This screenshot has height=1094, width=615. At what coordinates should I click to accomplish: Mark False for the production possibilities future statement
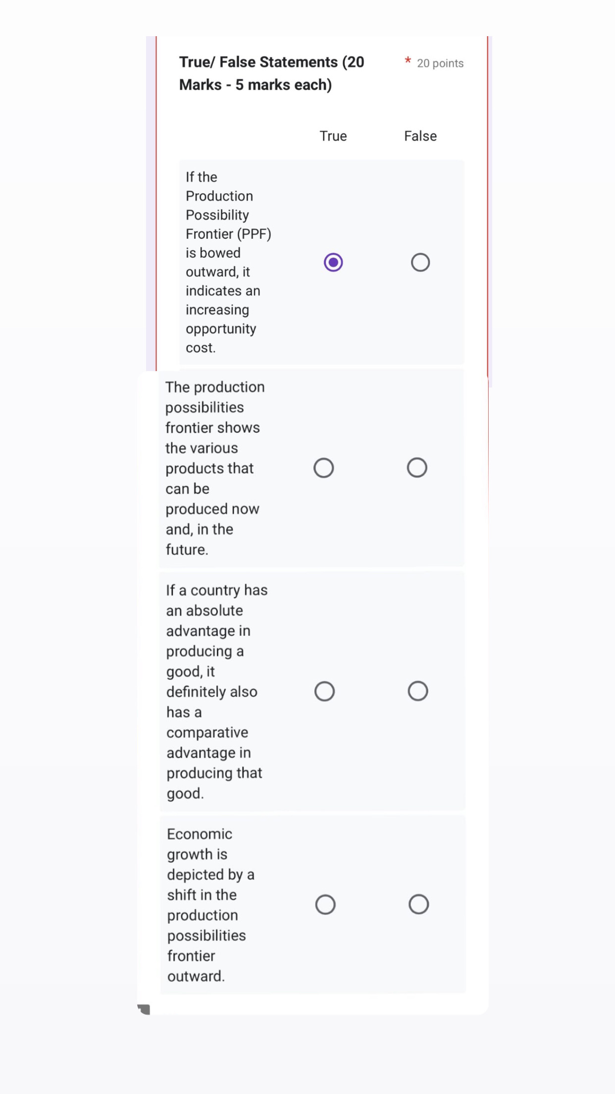click(416, 467)
